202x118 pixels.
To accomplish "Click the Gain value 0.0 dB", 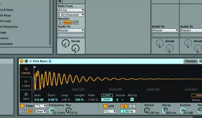I will [x=39, y=100].
